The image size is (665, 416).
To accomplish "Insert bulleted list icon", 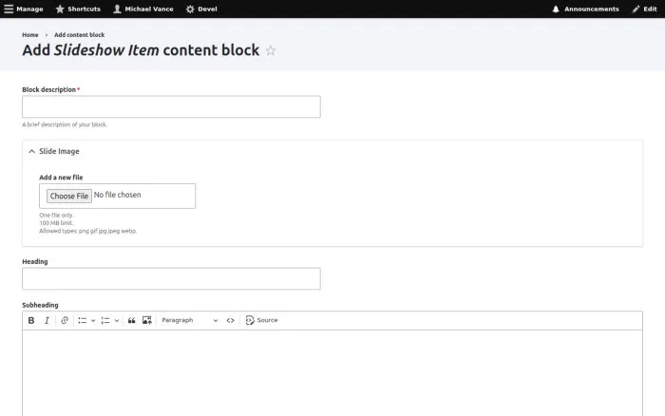I will pyautogui.click(x=83, y=321).
